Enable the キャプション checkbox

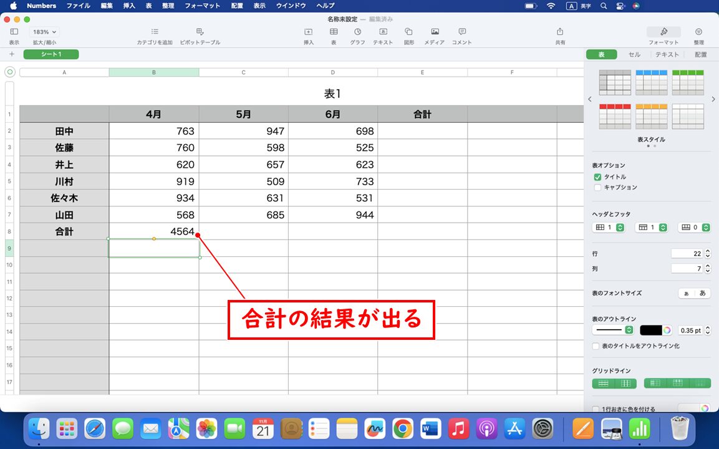597,187
